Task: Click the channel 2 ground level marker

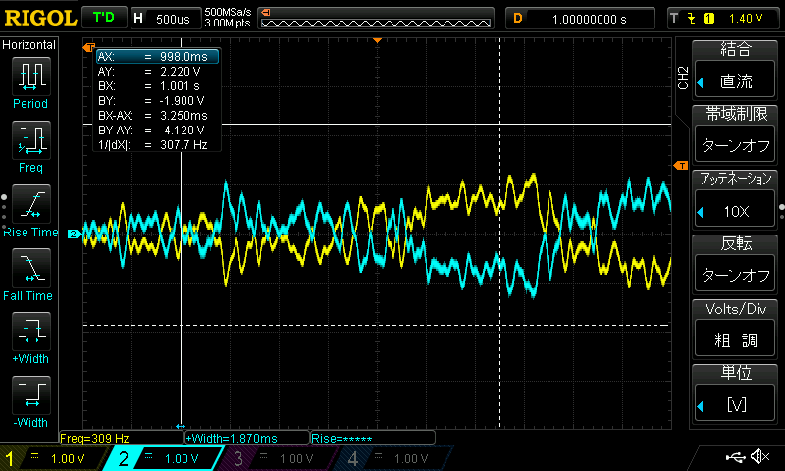Action: click(x=75, y=234)
